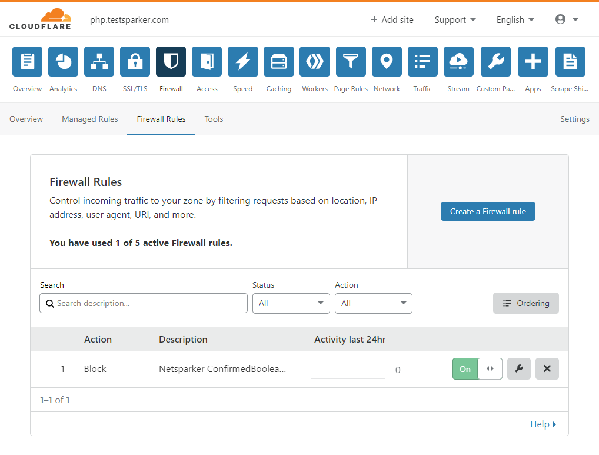Open the Speed lightning bolt icon
This screenshot has height=455, width=599.
242,61
